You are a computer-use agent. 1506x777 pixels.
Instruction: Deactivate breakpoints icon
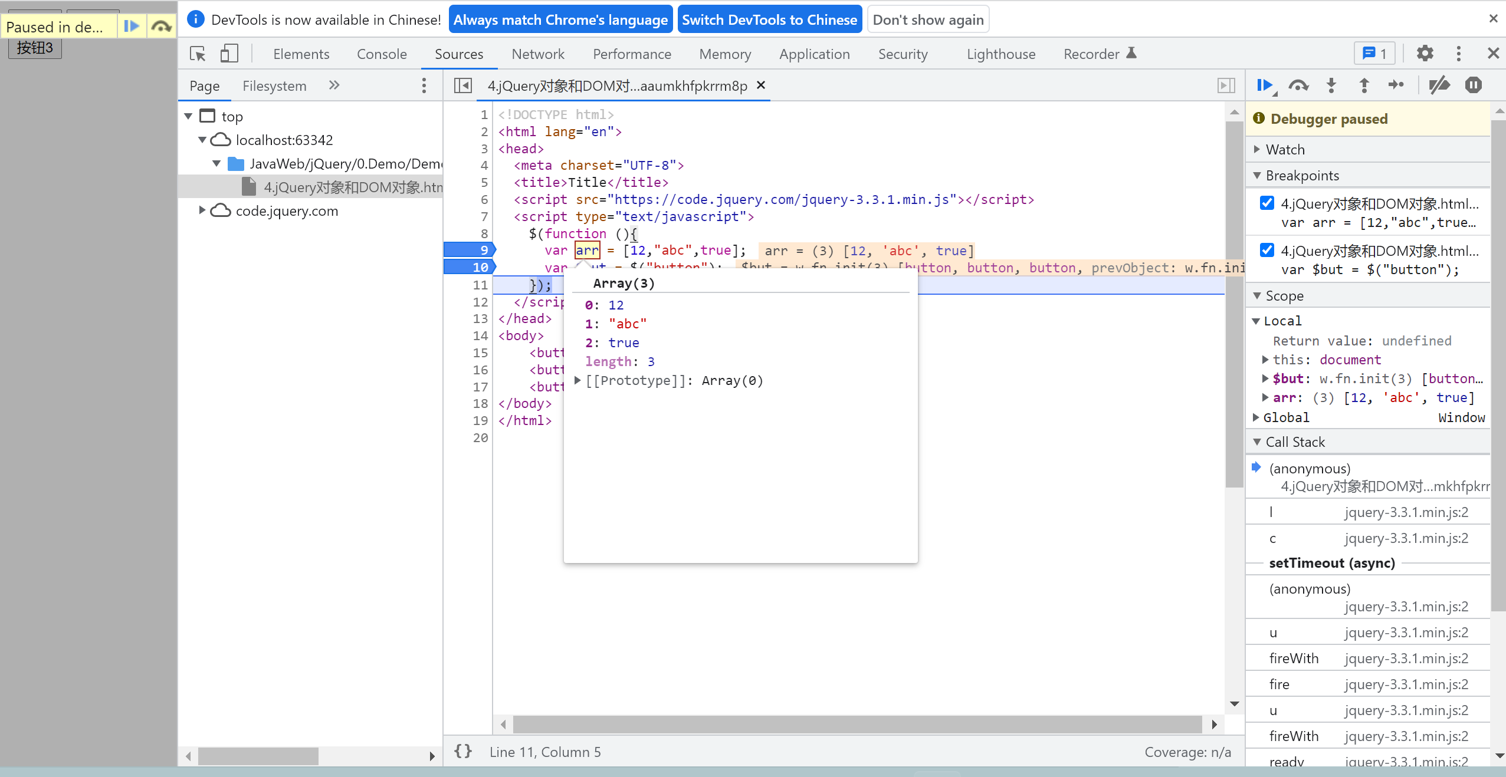(x=1439, y=85)
